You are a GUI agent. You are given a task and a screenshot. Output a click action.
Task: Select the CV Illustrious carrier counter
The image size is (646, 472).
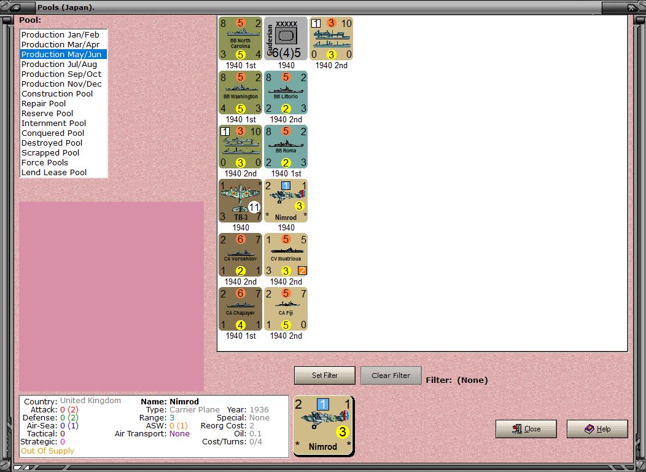[286, 255]
